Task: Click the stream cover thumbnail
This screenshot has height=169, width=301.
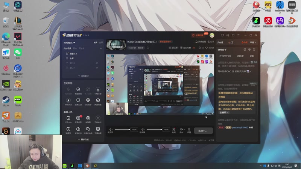Action: pos(116,45)
